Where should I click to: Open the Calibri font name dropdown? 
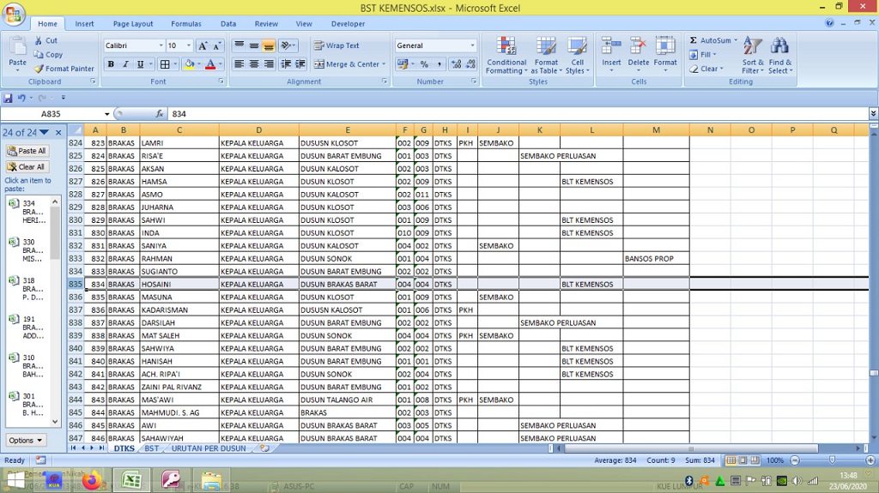(160, 45)
